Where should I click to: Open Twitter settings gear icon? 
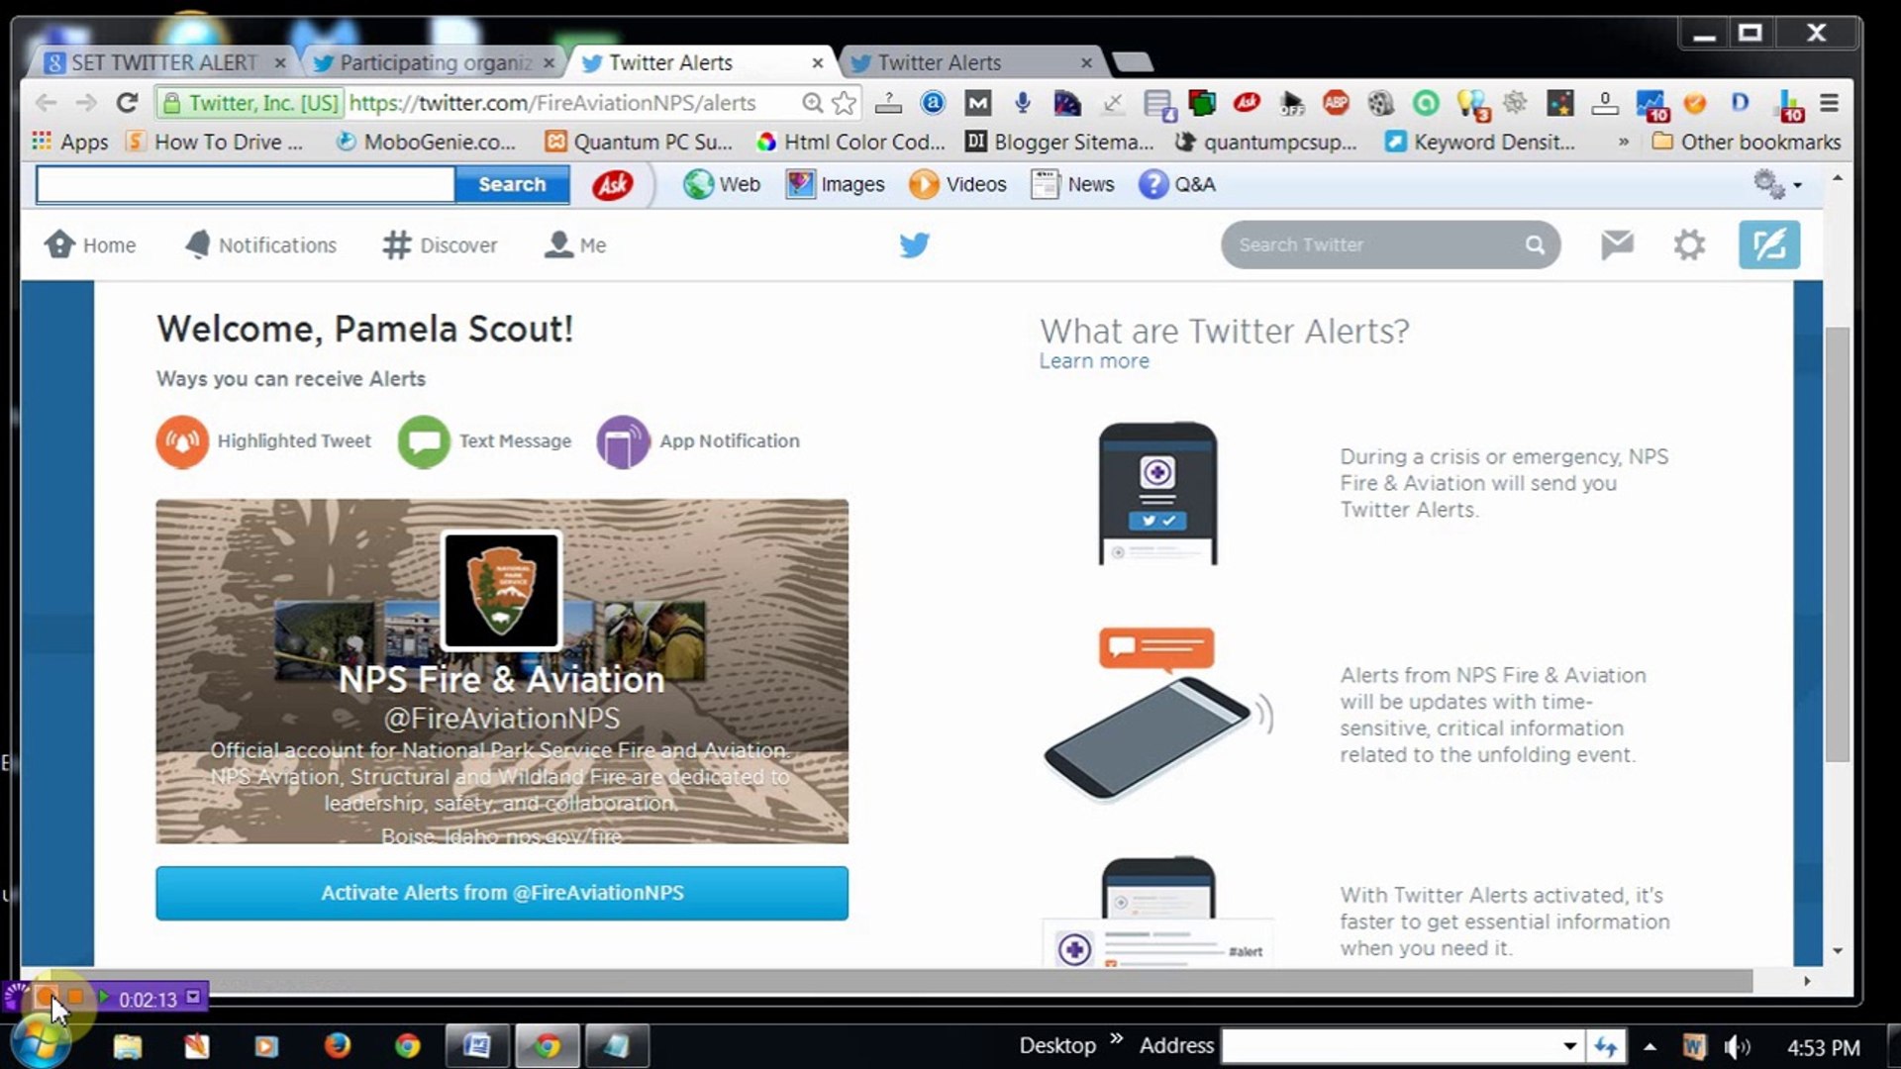1689,244
